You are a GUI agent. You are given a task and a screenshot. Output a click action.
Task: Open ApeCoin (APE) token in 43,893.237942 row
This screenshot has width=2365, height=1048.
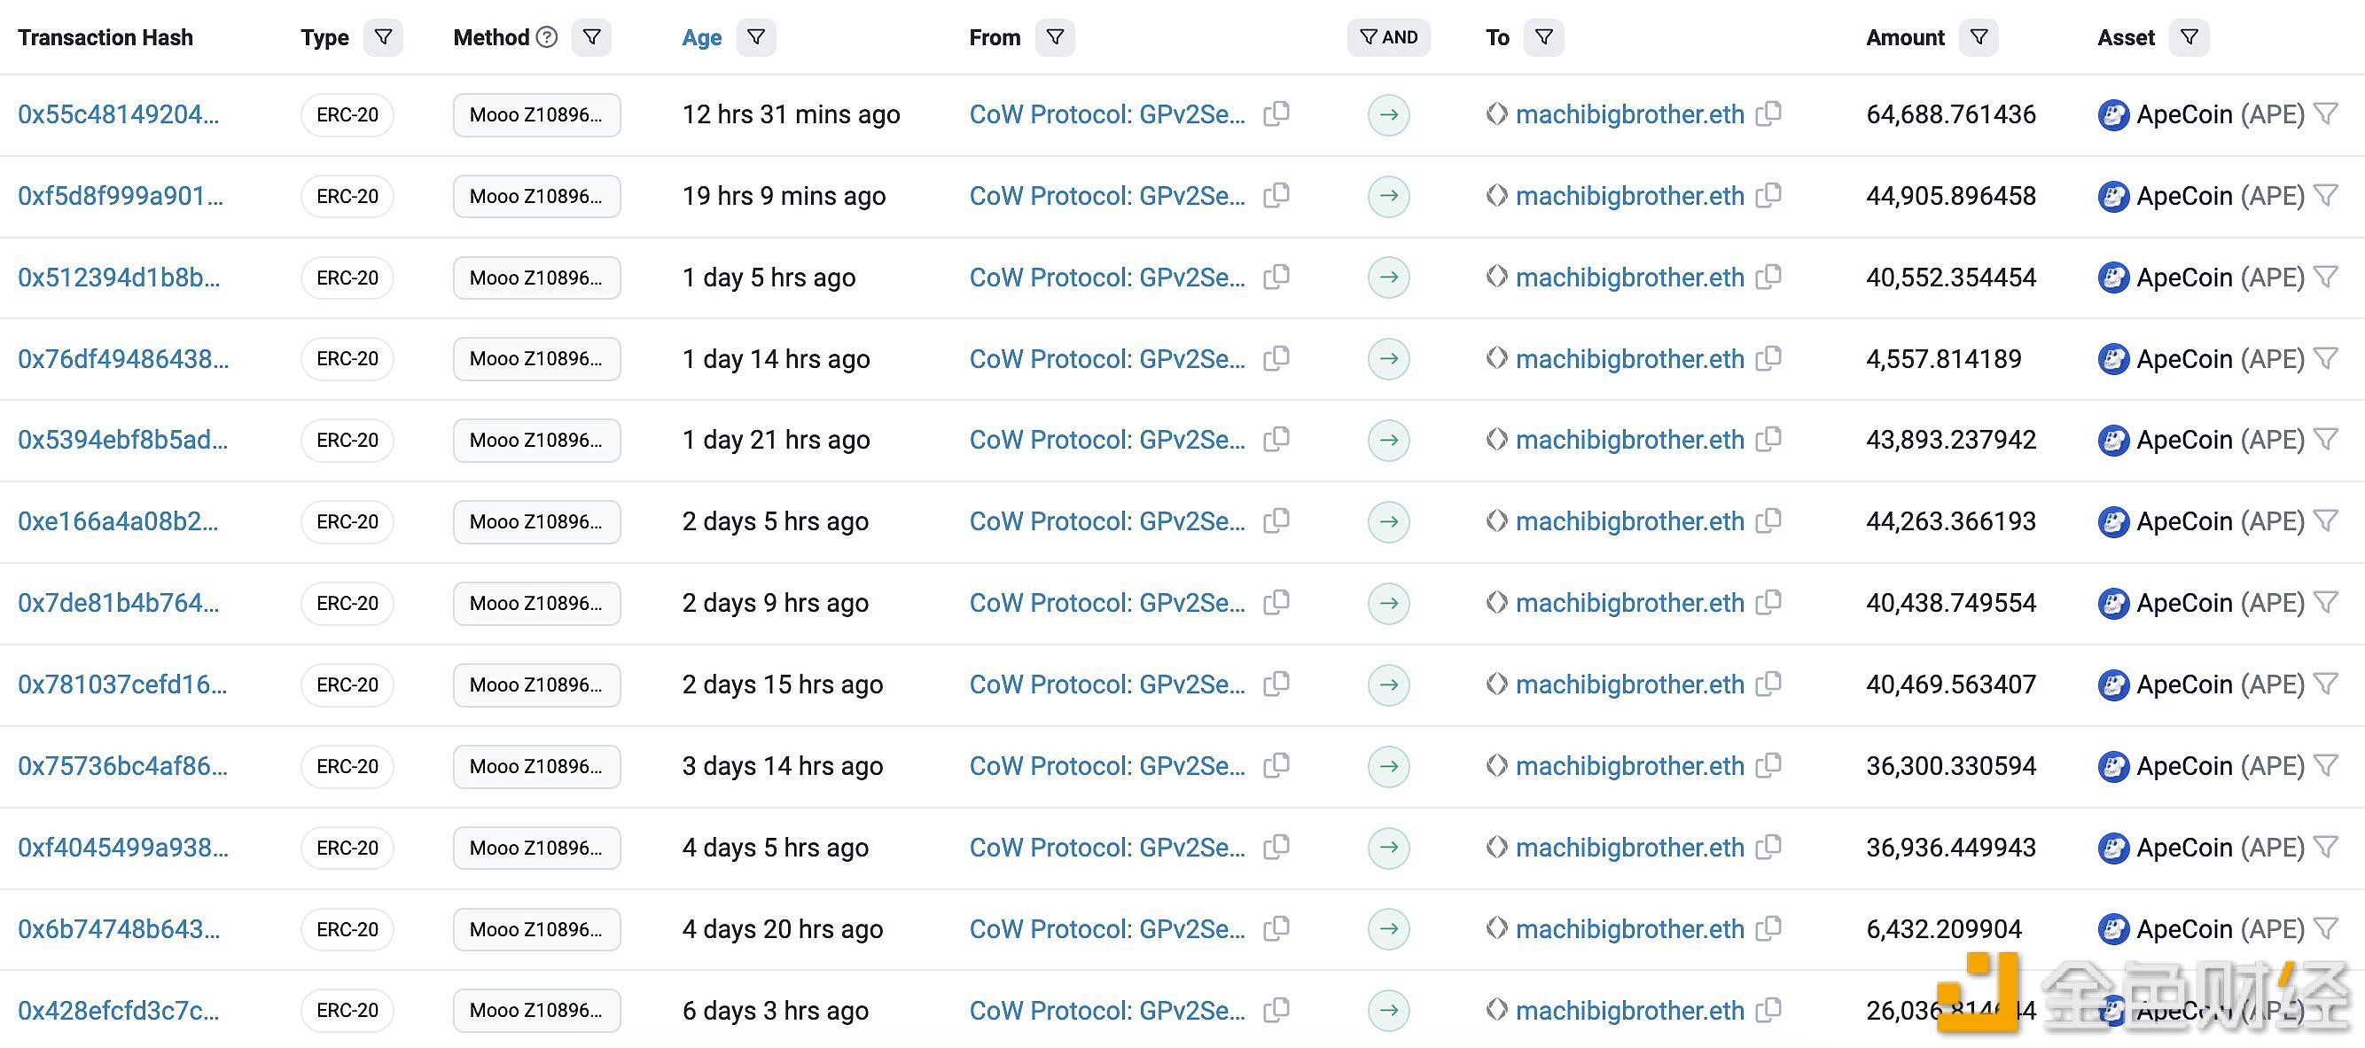coord(2220,441)
